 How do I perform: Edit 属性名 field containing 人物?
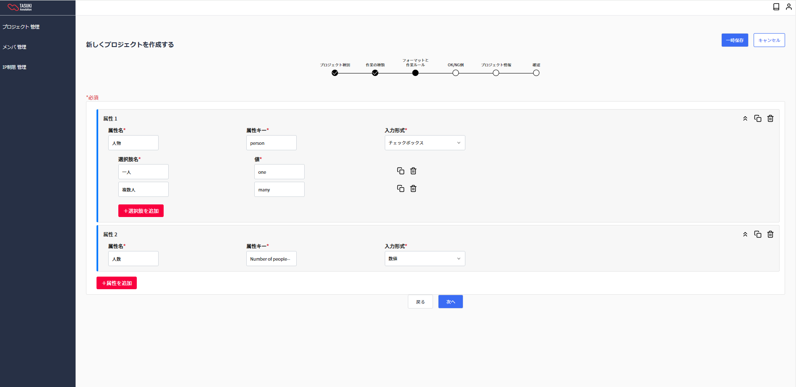pyautogui.click(x=133, y=143)
